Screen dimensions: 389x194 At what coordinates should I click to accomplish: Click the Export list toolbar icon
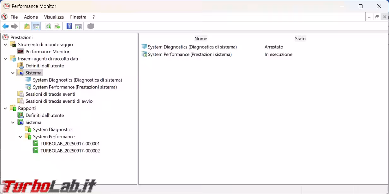click(57, 26)
